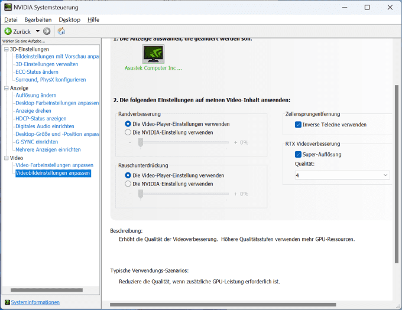Collapse the 3D-Einstellungen tree node
The width and height of the screenshot is (402, 310).
7,50
